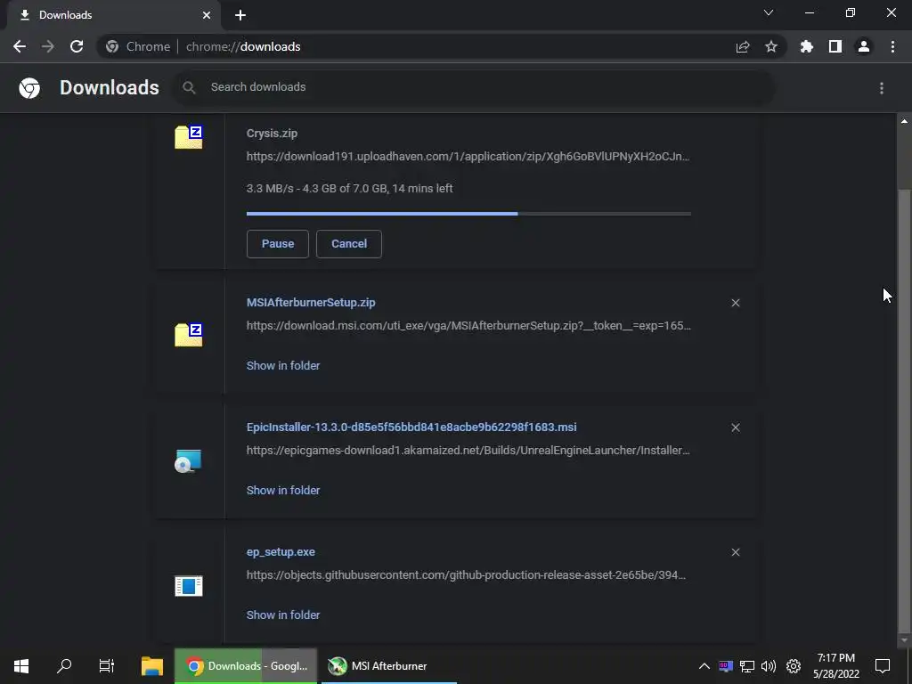The width and height of the screenshot is (912, 684).
Task: Go back using the browser back arrow
Action: point(20,46)
